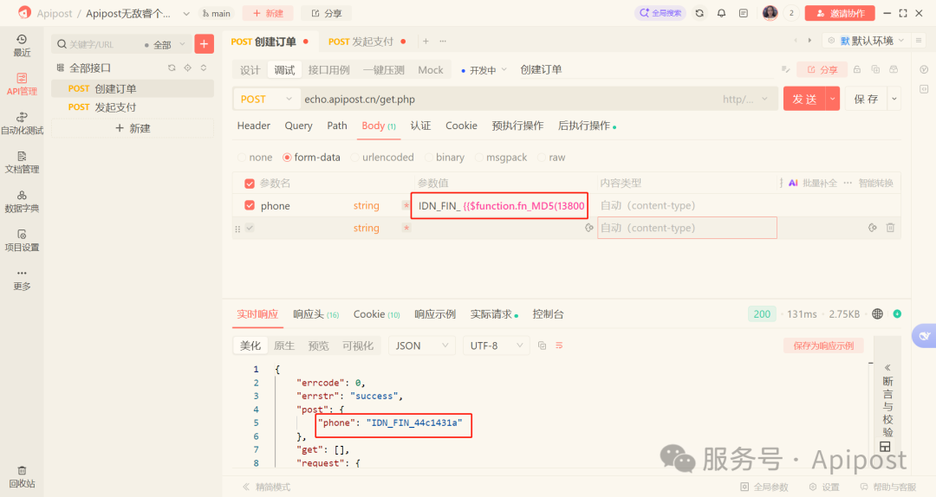Viewport: 936px width, 497px height.
Task: Switch to the Query tab
Action: click(x=298, y=126)
